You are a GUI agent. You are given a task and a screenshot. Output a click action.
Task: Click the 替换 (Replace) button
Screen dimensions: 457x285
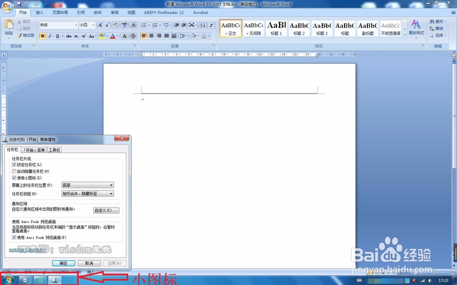(436, 28)
